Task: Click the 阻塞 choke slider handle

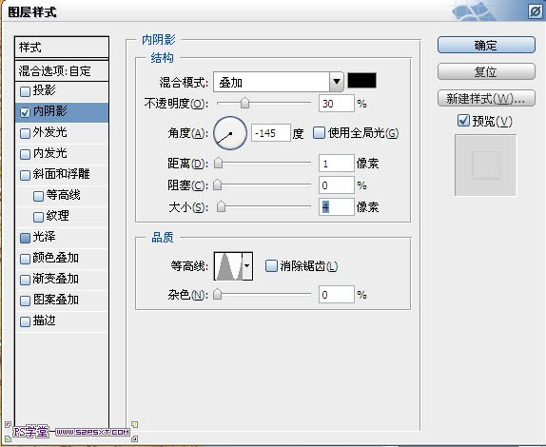Action: coord(217,185)
